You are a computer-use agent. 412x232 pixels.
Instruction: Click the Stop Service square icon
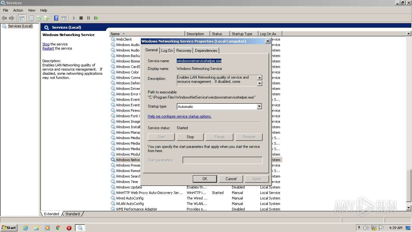[x=81, y=18]
